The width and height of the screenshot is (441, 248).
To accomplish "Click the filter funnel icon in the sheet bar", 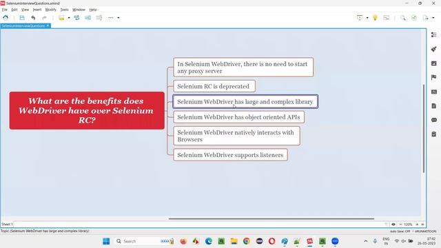I will [386, 225].
